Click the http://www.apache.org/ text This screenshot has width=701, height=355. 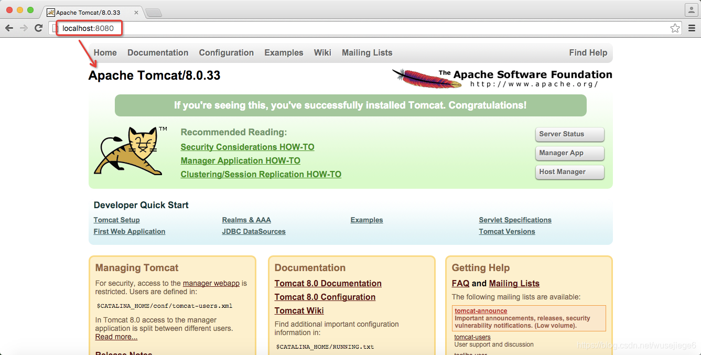(x=534, y=84)
